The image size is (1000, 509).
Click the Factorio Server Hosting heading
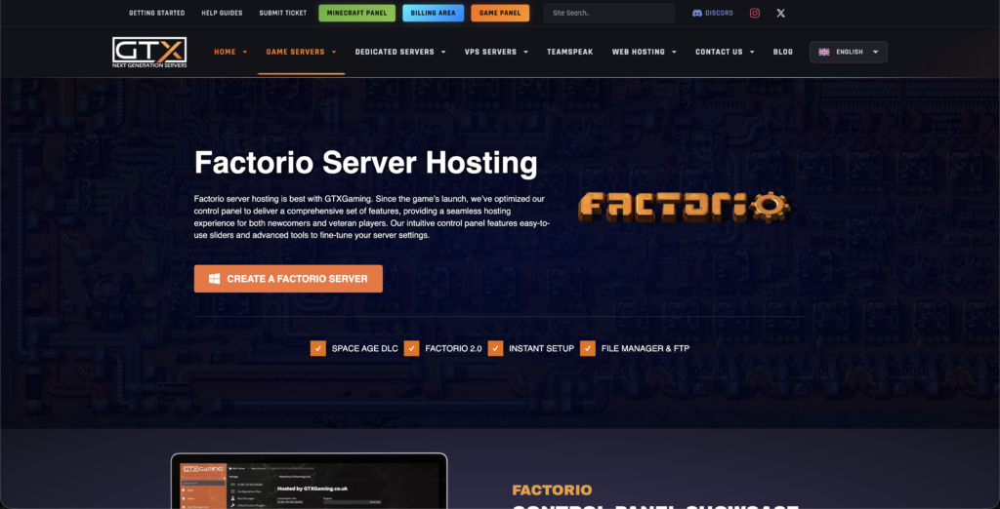tap(365, 163)
